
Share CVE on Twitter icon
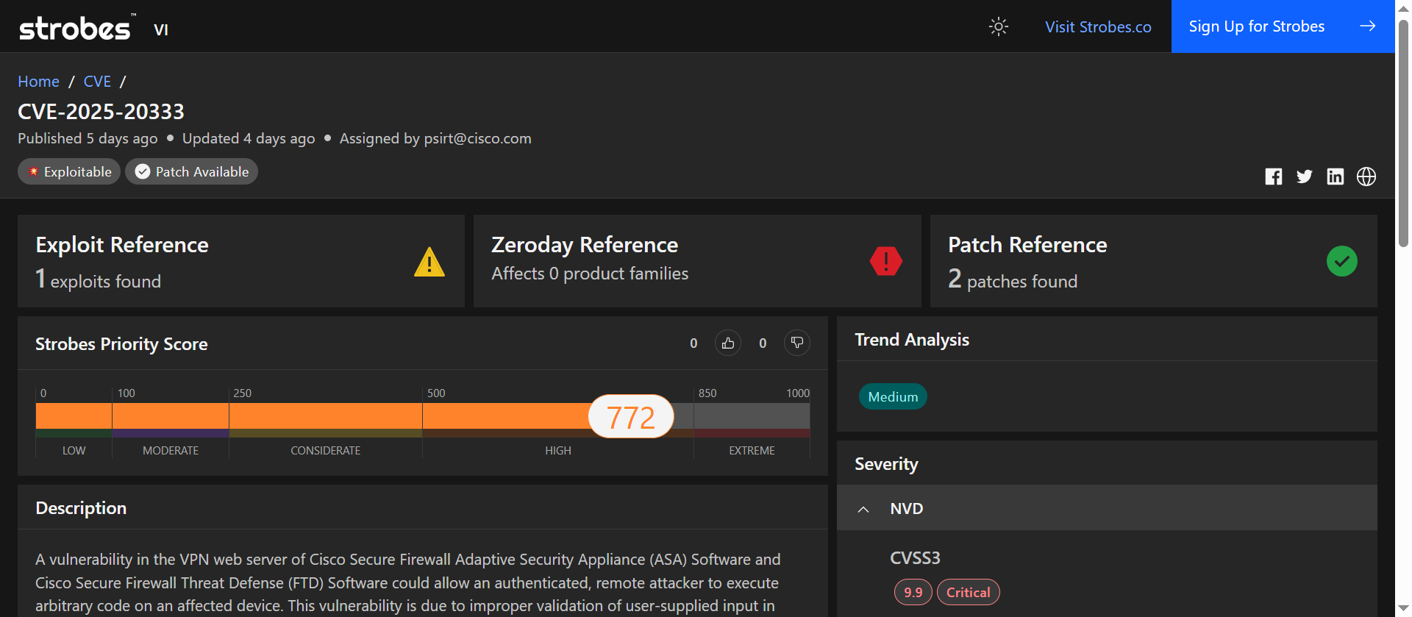pos(1304,176)
